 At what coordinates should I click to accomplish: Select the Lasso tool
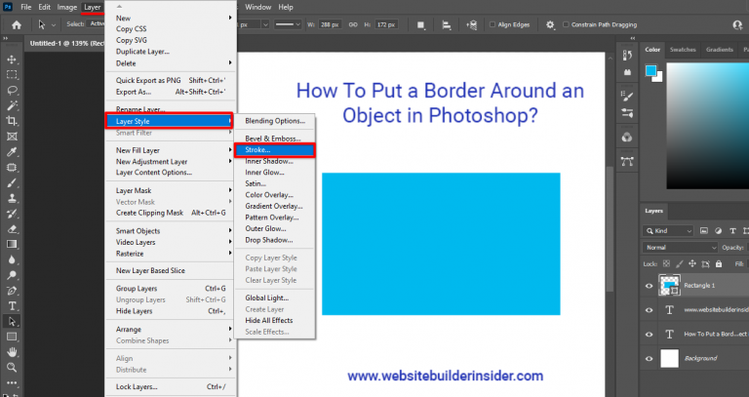pos(12,91)
